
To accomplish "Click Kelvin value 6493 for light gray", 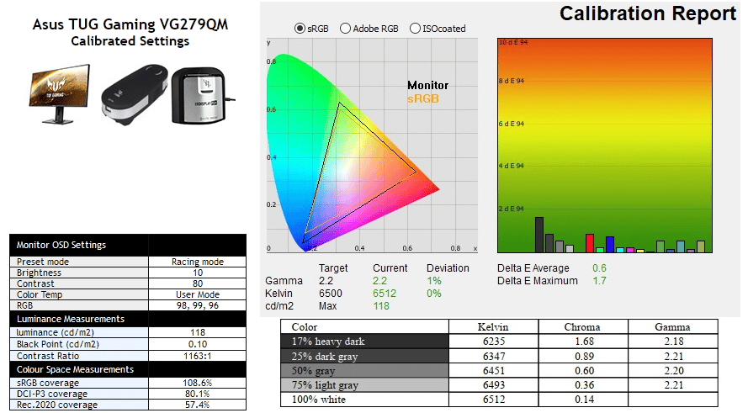I will pyautogui.click(x=494, y=385).
